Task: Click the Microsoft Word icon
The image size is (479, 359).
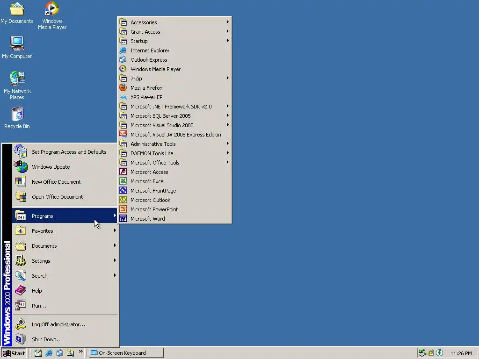Action: (123, 219)
